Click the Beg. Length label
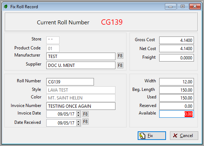Viewport: 204px width, 146px height. point(143,89)
